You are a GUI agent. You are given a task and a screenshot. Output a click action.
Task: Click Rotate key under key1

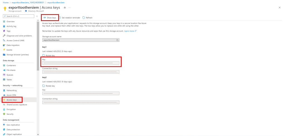[48, 55]
